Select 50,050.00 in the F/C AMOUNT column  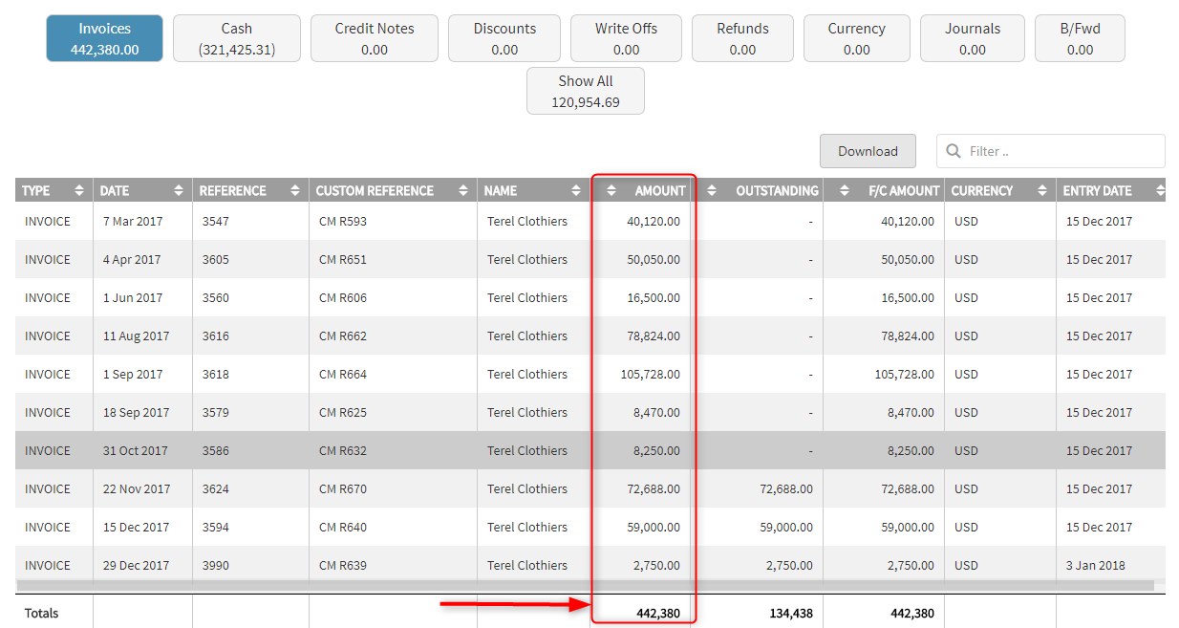tap(908, 259)
